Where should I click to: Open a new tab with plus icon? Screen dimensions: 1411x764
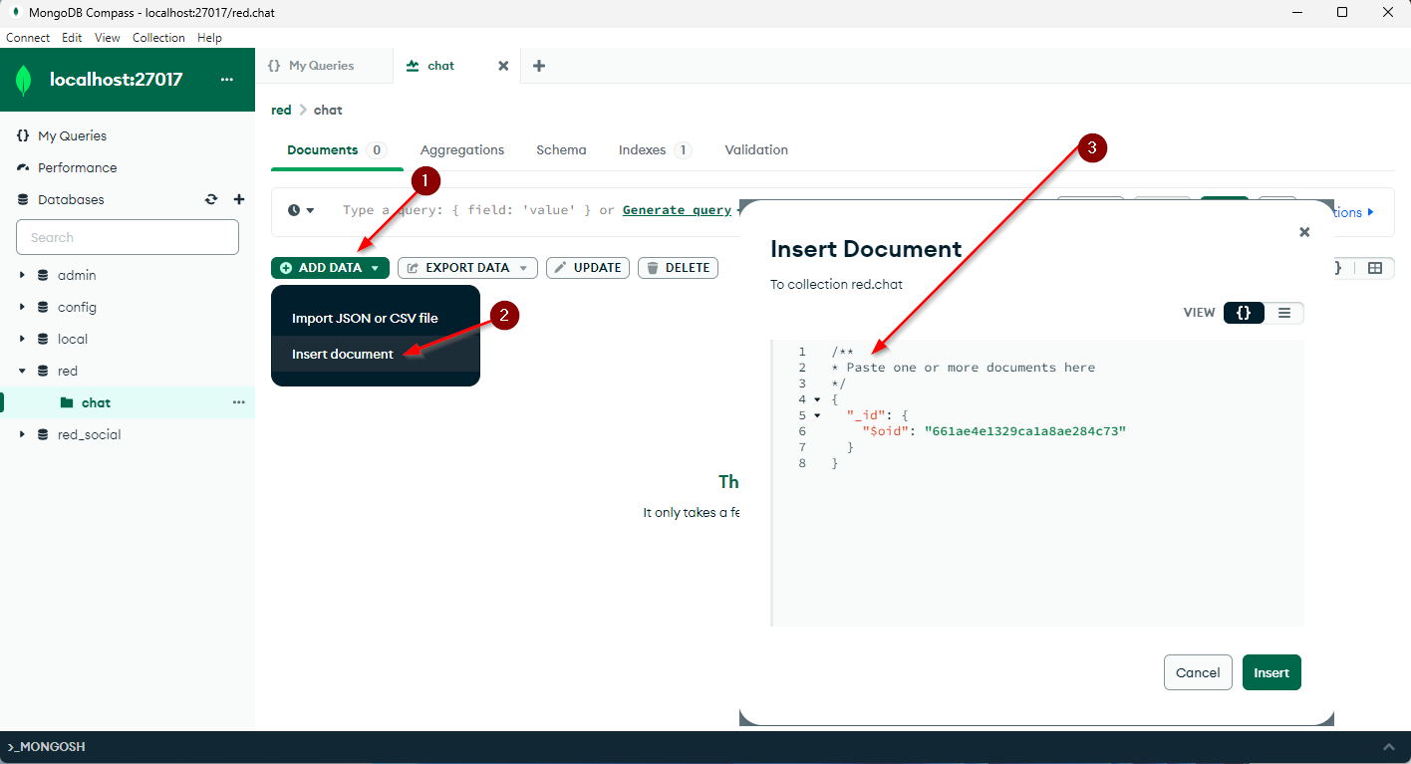pos(539,66)
